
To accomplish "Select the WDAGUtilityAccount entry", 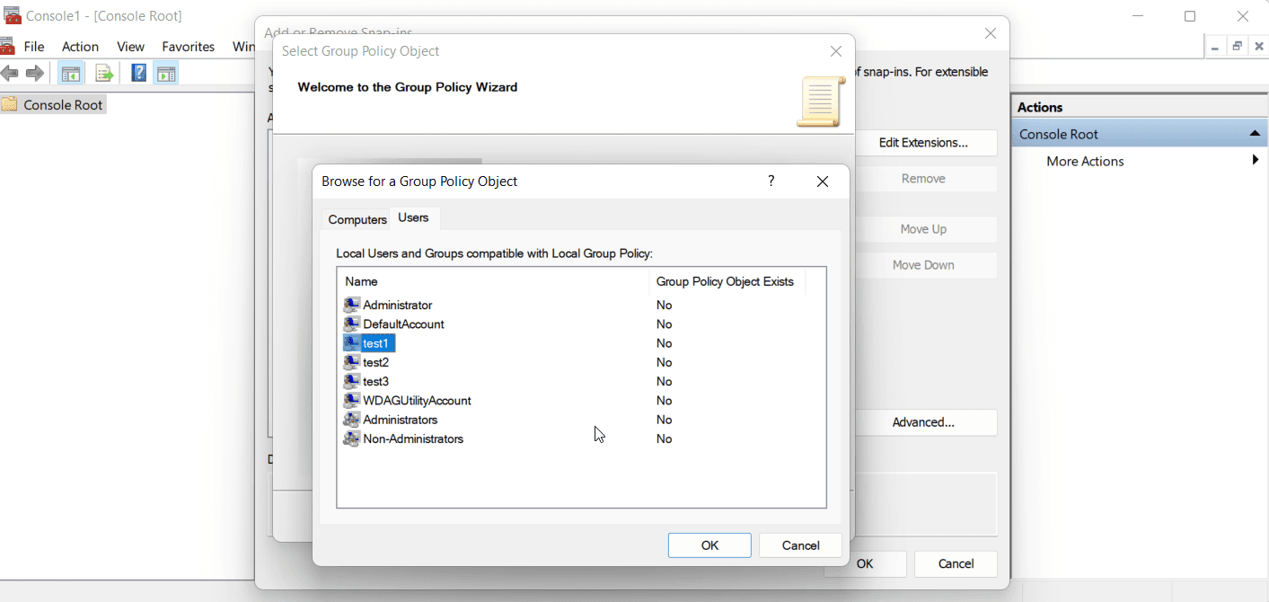I will coord(417,401).
